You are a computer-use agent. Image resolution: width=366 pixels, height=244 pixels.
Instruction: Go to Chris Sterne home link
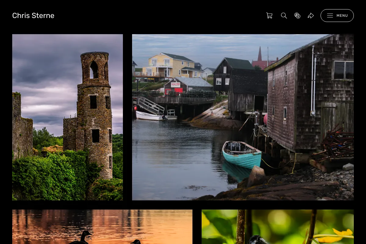33,16
